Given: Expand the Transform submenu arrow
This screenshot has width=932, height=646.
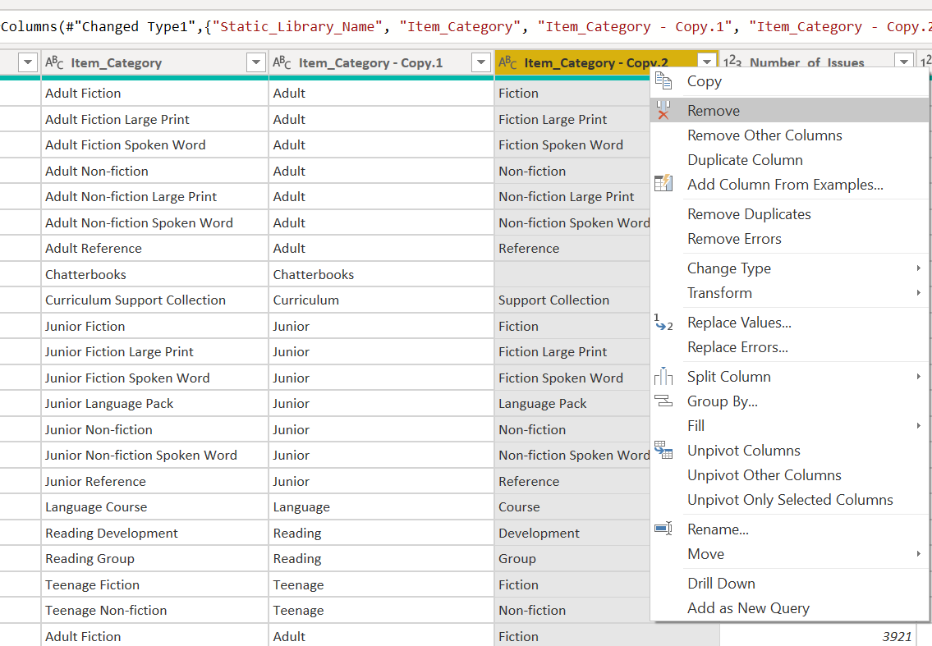Looking at the screenshot, I should pyautogui.click(x=919, y=293).
